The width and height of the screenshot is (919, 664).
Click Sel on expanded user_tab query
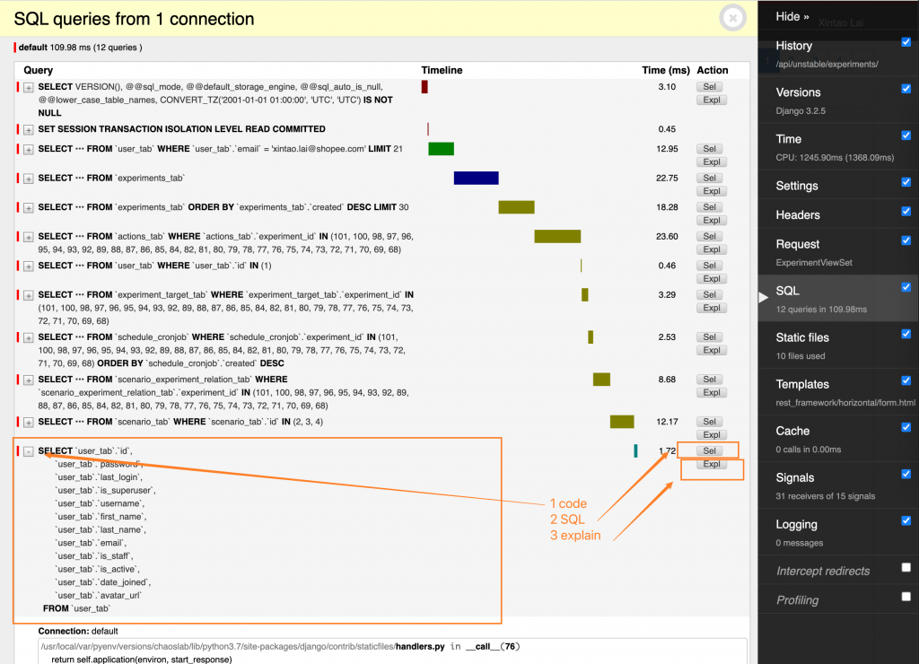tap(710, 450)
